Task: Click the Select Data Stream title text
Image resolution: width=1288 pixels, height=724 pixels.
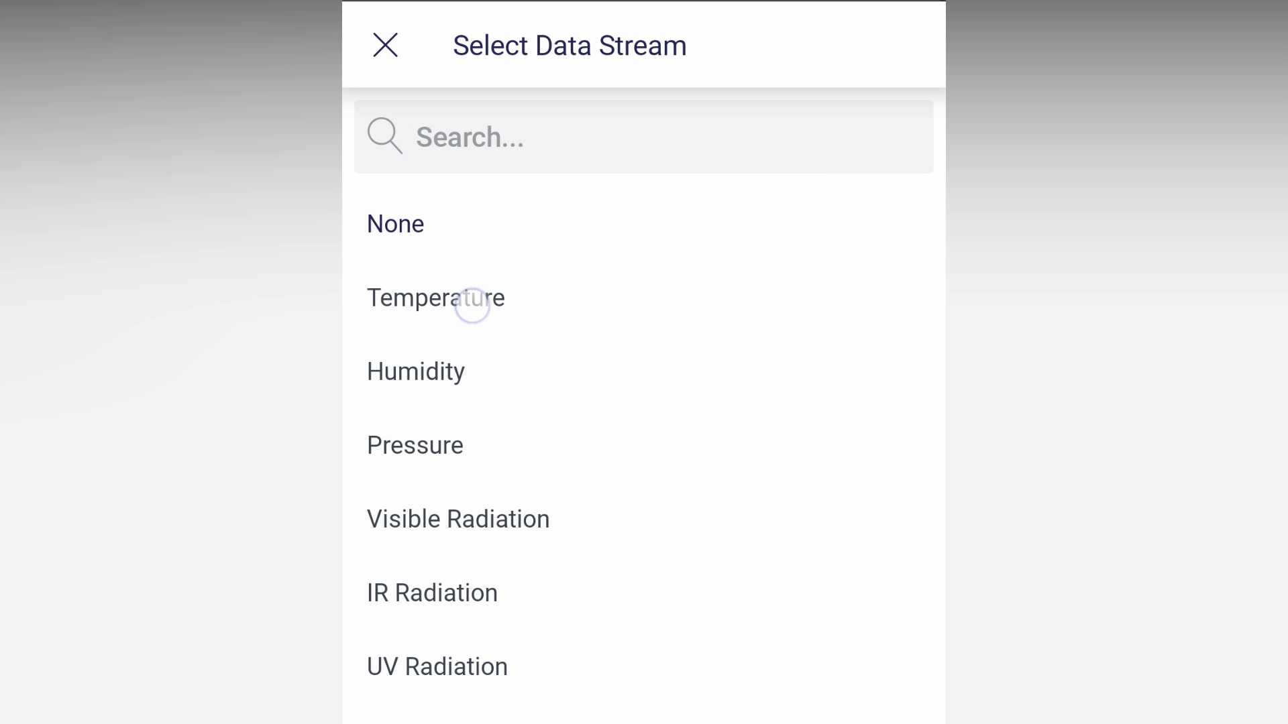Action: pyautogui.click(x=569, y=46)
